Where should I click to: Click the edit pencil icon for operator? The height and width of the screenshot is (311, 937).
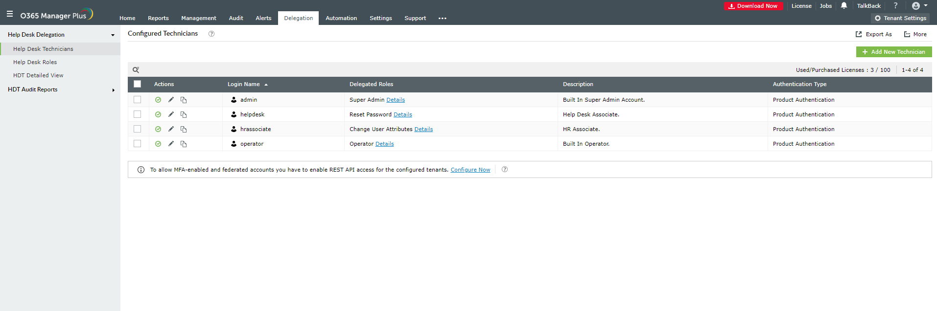pos(171,144)
